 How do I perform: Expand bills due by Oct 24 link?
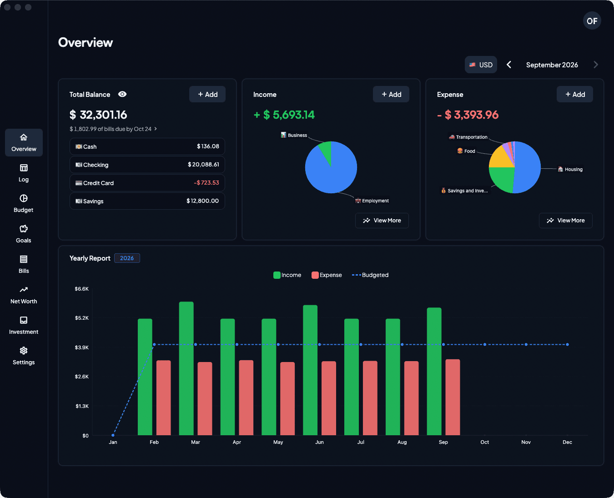pos(113,129)
